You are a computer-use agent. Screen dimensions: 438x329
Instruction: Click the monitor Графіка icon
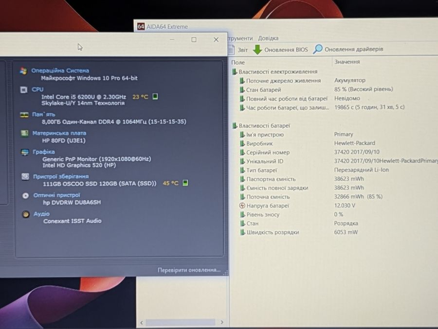[25, 153]
